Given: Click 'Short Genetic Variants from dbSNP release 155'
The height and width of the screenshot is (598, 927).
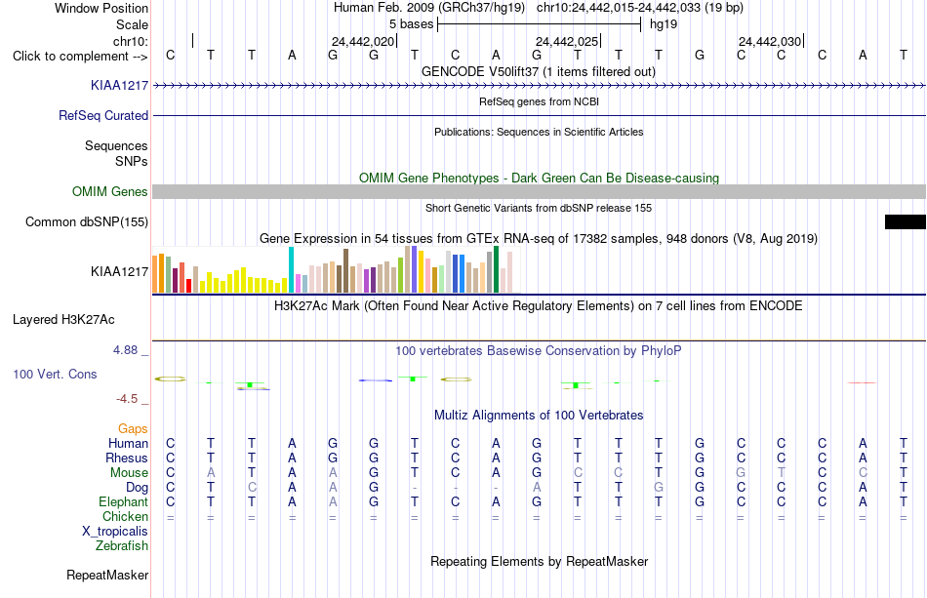Looking at the screenshot, I should [x=539, y=208].
